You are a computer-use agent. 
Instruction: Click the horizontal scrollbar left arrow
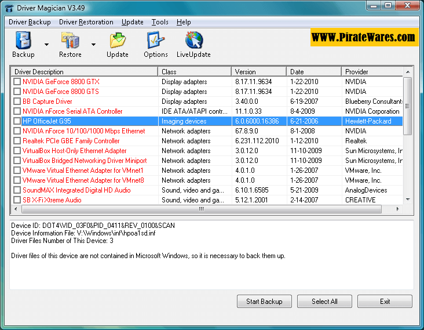16,209
